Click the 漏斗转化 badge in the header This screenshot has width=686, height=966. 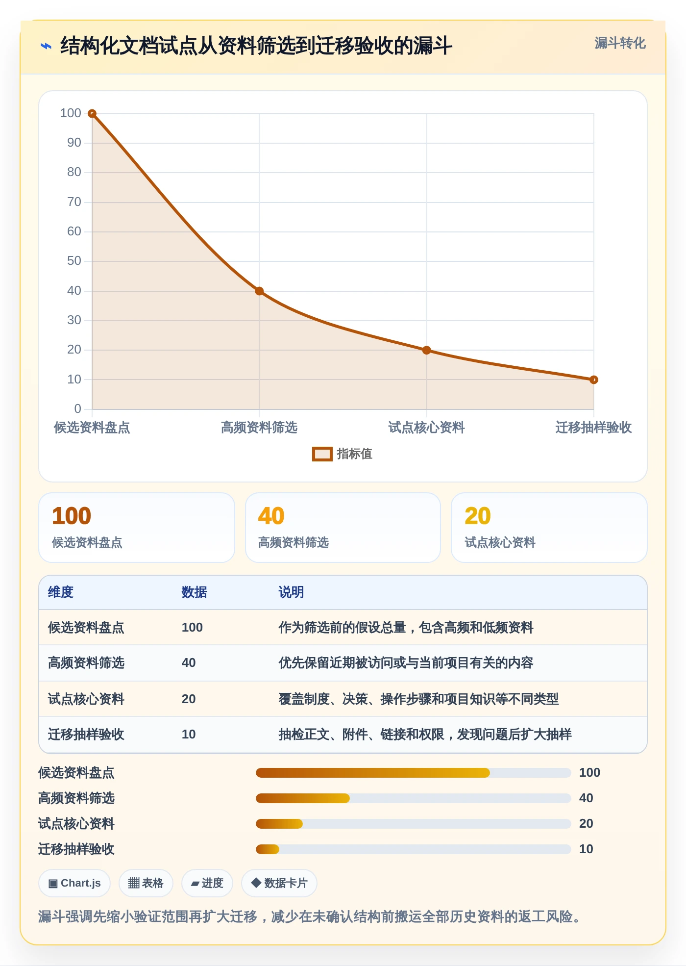(x=620, y=43)
